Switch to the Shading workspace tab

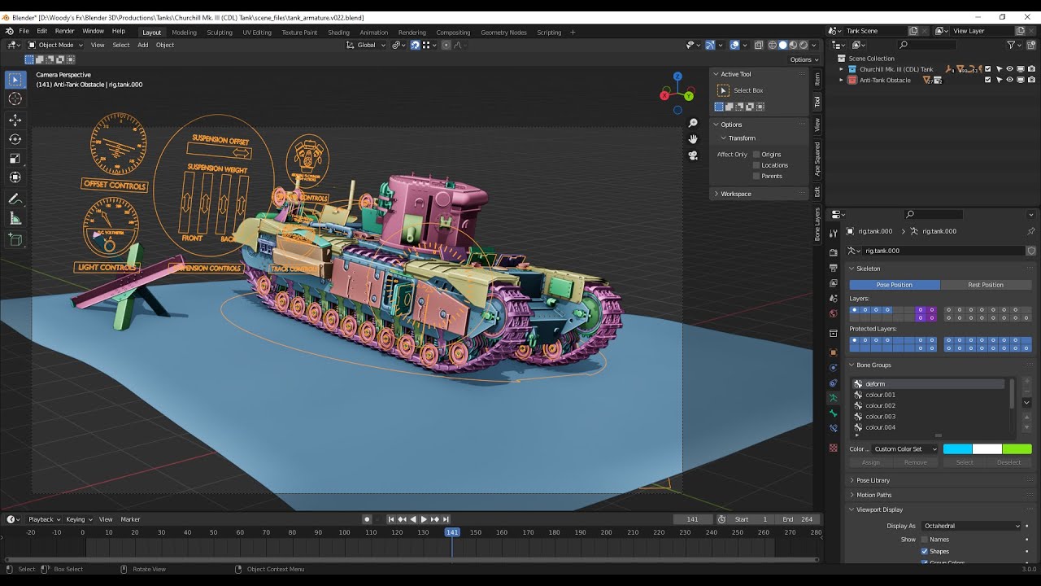click(x=338, y=33)
